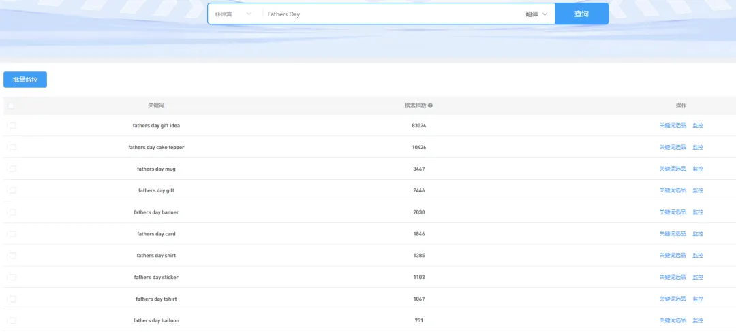This screenshot has height=336, width=736.
Task: Click search index value 2030
Action: point(418,212)
